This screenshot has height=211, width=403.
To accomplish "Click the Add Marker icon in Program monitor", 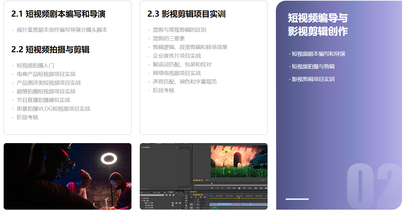I will [x=212, y=188].
